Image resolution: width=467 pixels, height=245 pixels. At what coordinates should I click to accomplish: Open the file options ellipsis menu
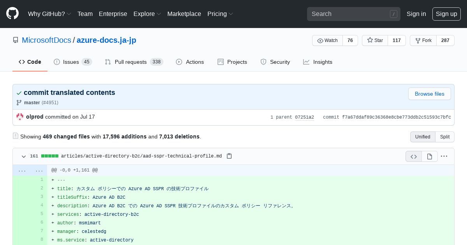pyautogui.click(x=444, y=156)
